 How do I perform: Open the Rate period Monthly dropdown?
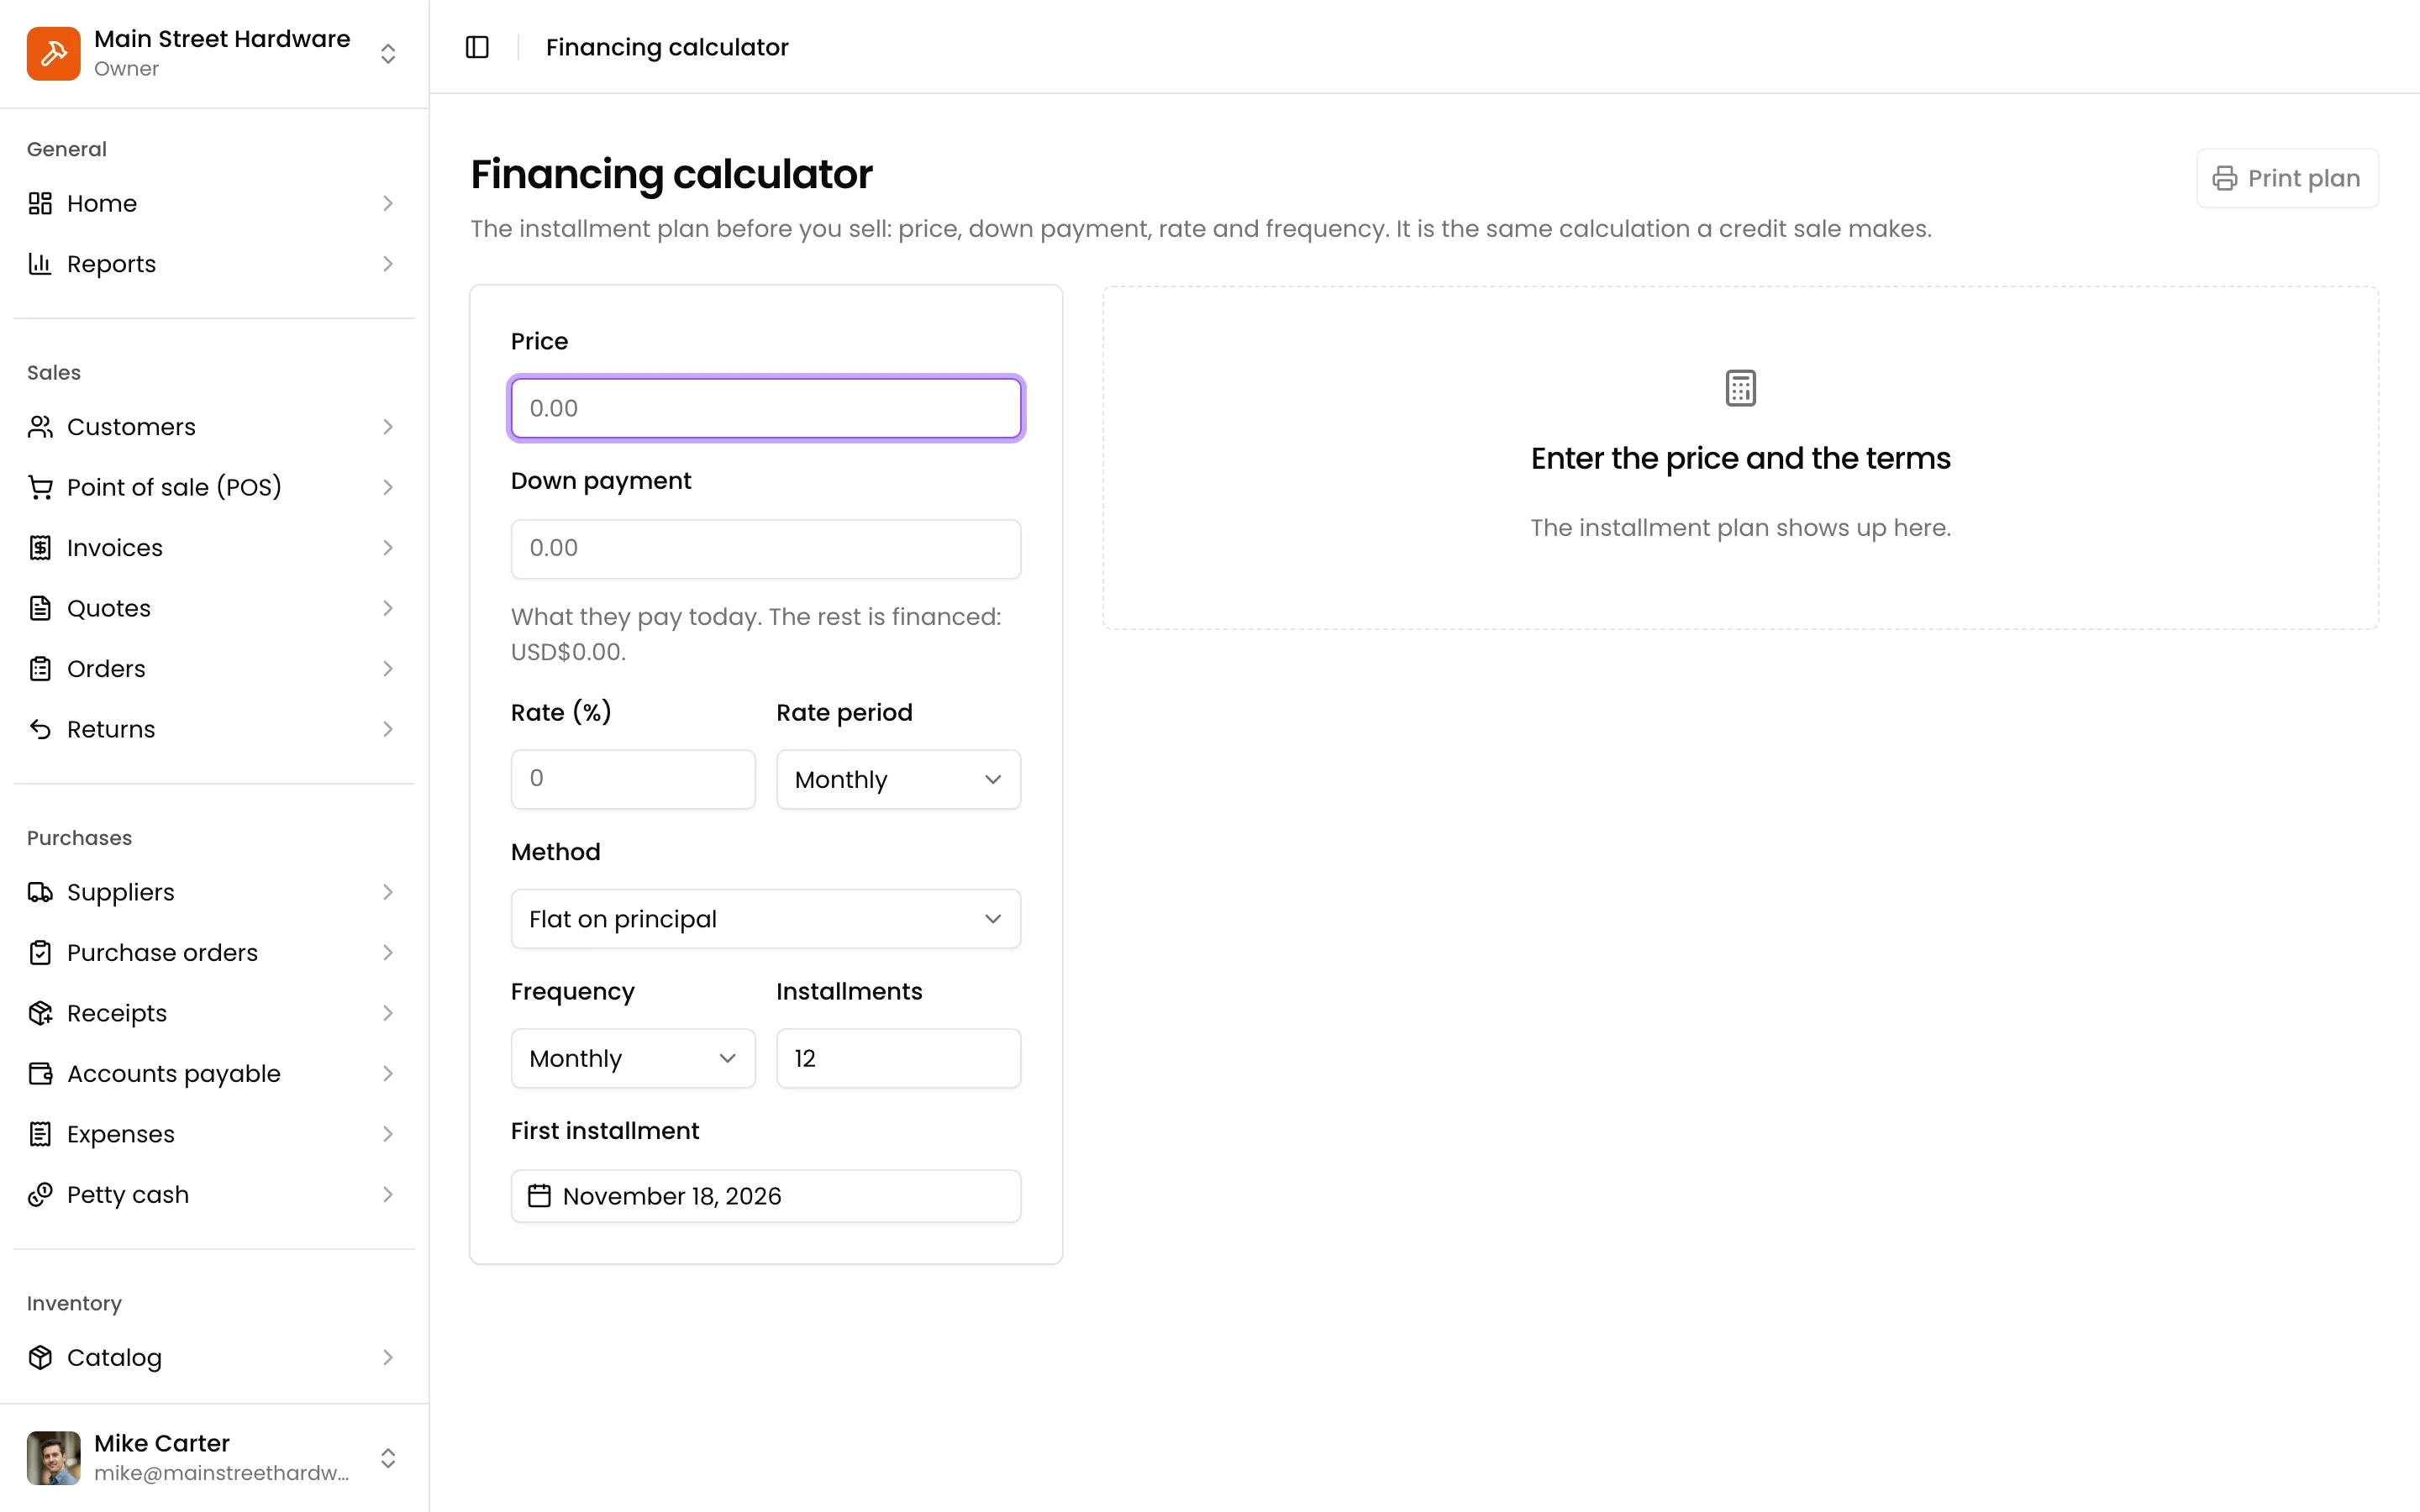coord(898,779)
